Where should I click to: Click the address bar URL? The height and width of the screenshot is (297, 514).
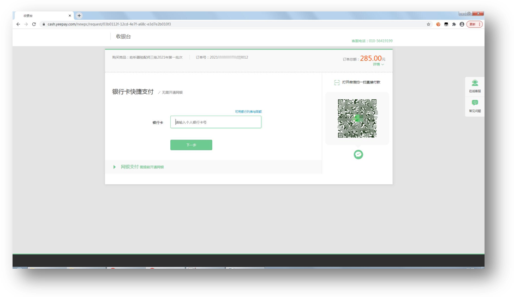pos(109,24)
